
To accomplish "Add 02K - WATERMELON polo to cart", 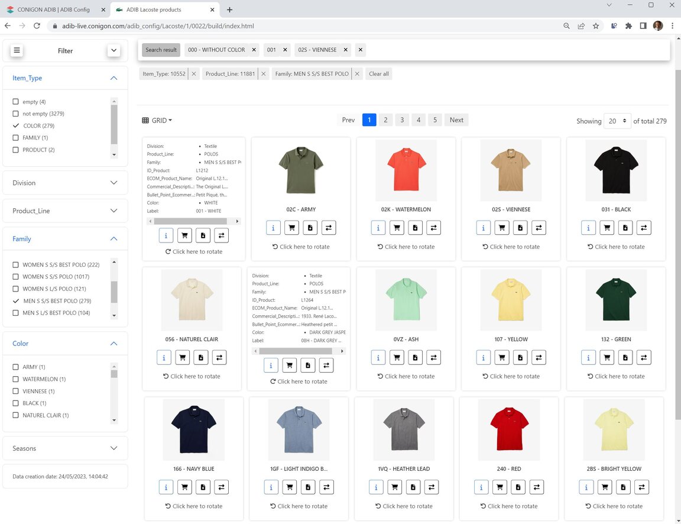I will tap(397, 228).
